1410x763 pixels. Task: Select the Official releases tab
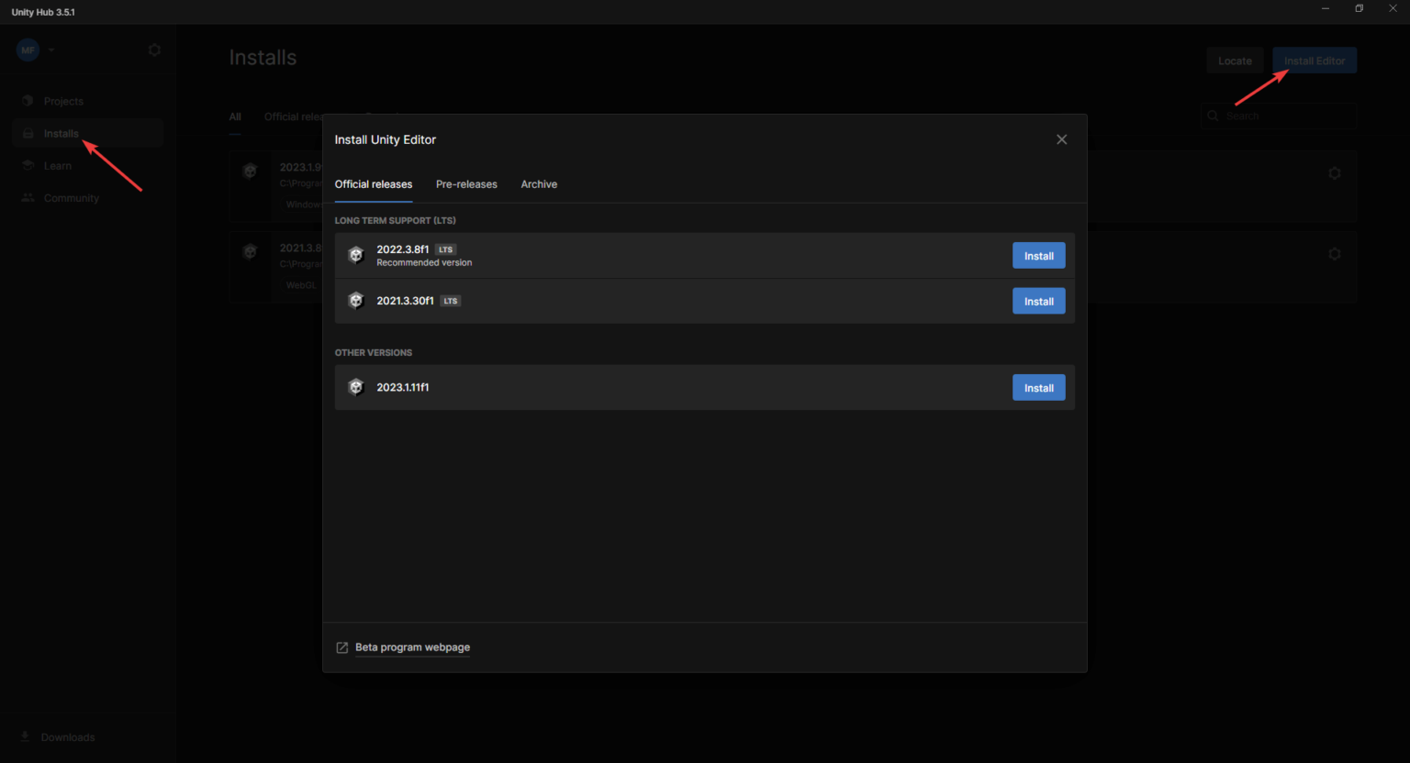373,184
